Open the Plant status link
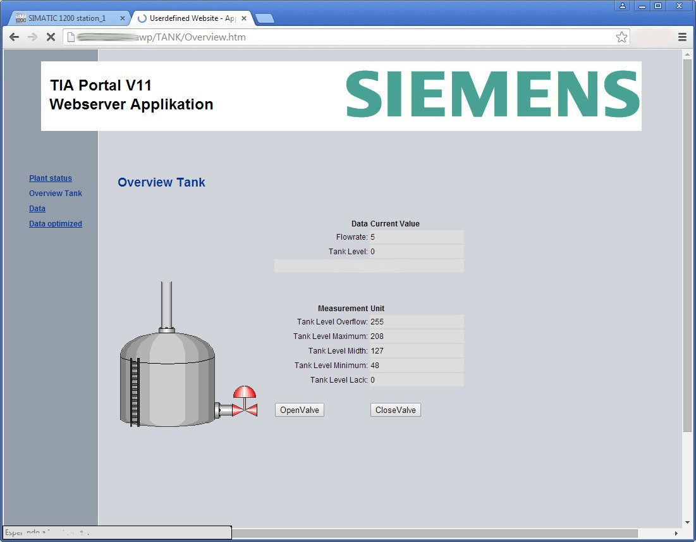Image resolution: width=696 pixels, height=542 pixels. pyautogui.click(x=51, y=178)
